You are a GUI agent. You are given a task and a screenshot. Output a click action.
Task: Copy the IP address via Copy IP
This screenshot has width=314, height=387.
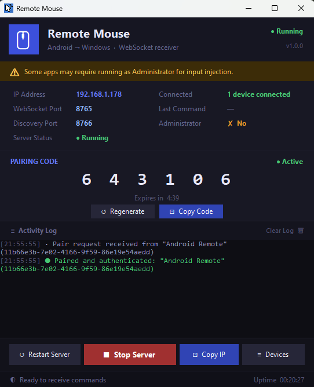(209, 355)
